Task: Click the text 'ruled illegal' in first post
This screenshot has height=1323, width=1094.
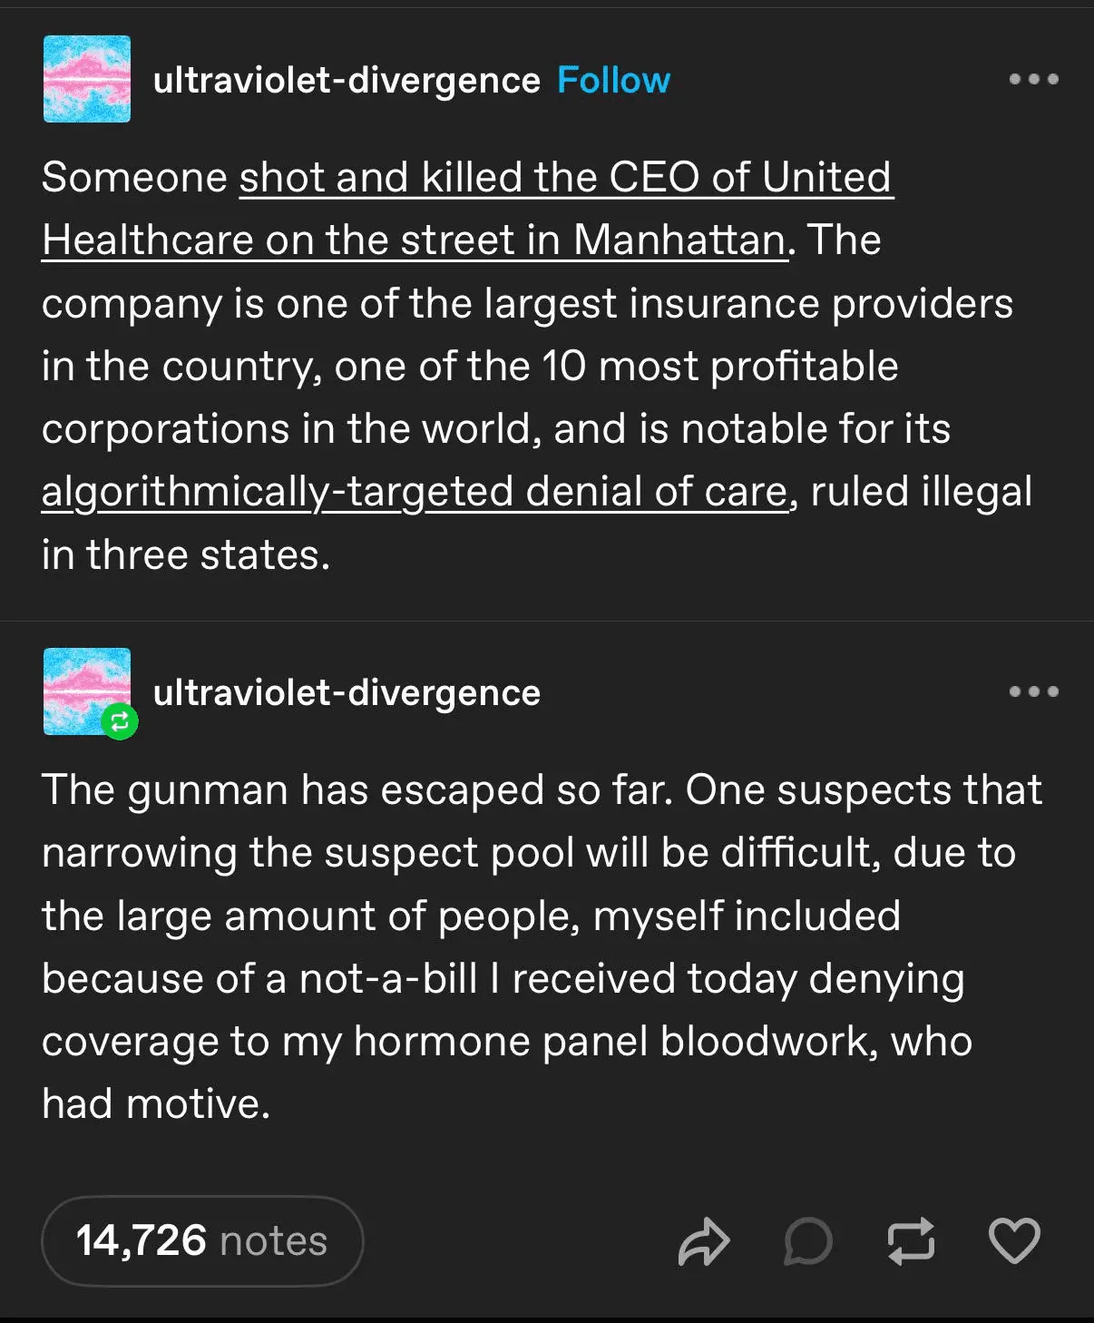Action: 921,492
